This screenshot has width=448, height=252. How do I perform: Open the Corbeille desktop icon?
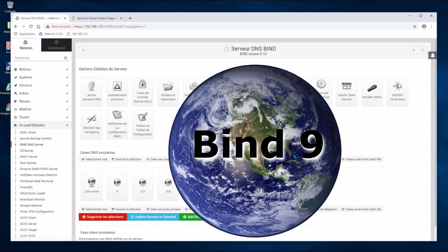[10, 7]
